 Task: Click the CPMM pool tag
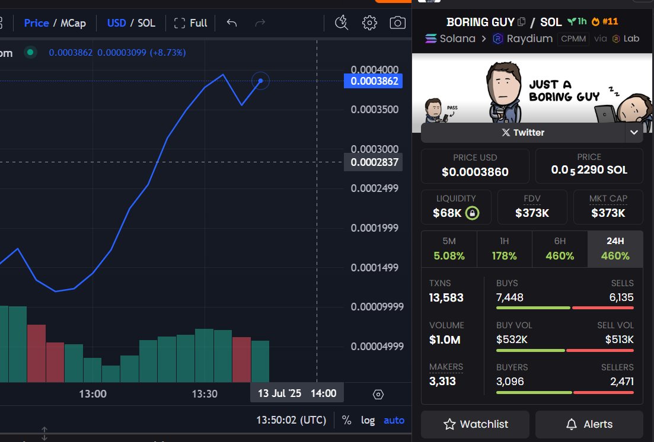pos(573,39)
